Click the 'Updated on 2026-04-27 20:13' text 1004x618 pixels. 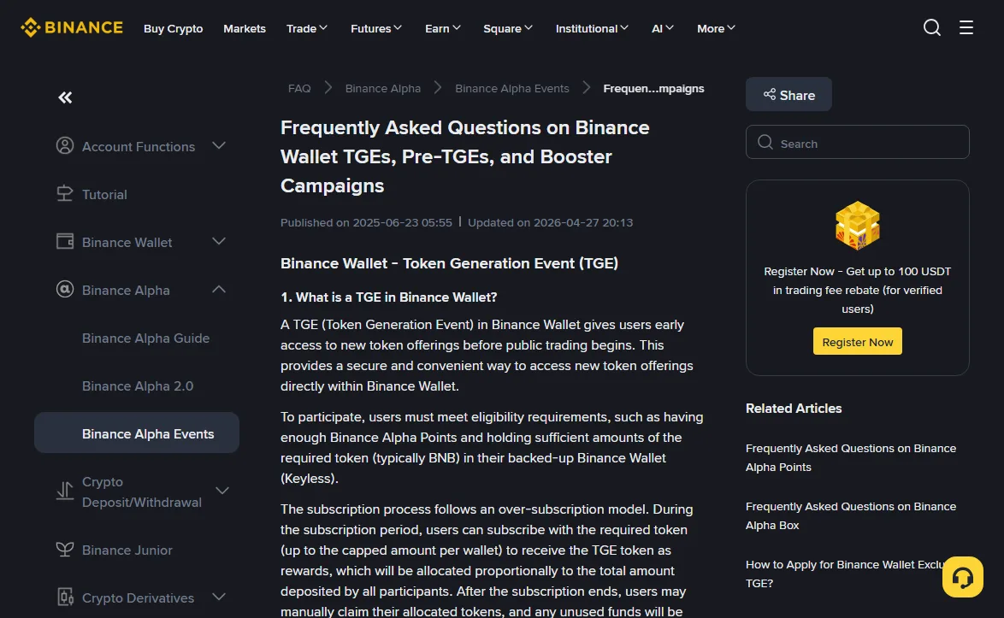click(x=550, y=222)
